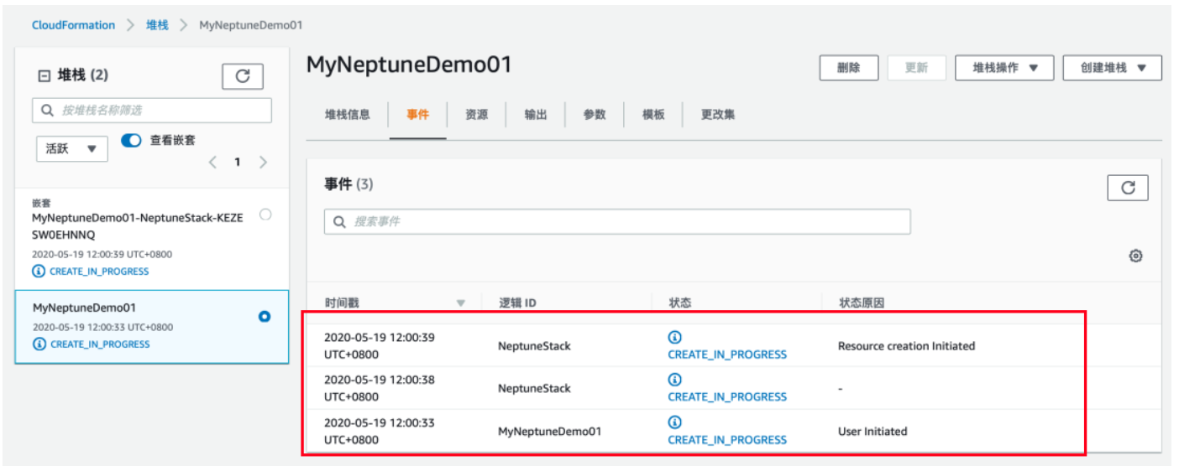Viewport: 1179px width, 476px height.
Task: Open 堆栈 breadcrumb link
Action: 157,25
